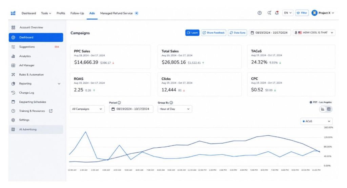This screenshot has height=188, width=347.
Task: Click the Filter button in header
Action: pos(302,13)
